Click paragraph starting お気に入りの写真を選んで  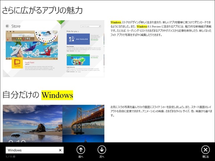tap(161, 111)
